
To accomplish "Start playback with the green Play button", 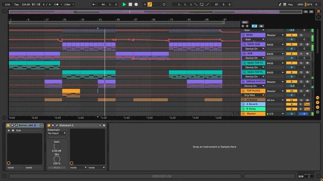I will (x=124, y=5).
